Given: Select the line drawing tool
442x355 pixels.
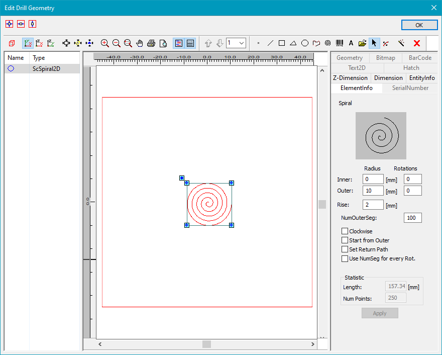Looking at the screenshot, I should pyautogui.click(x=270, y=43).
